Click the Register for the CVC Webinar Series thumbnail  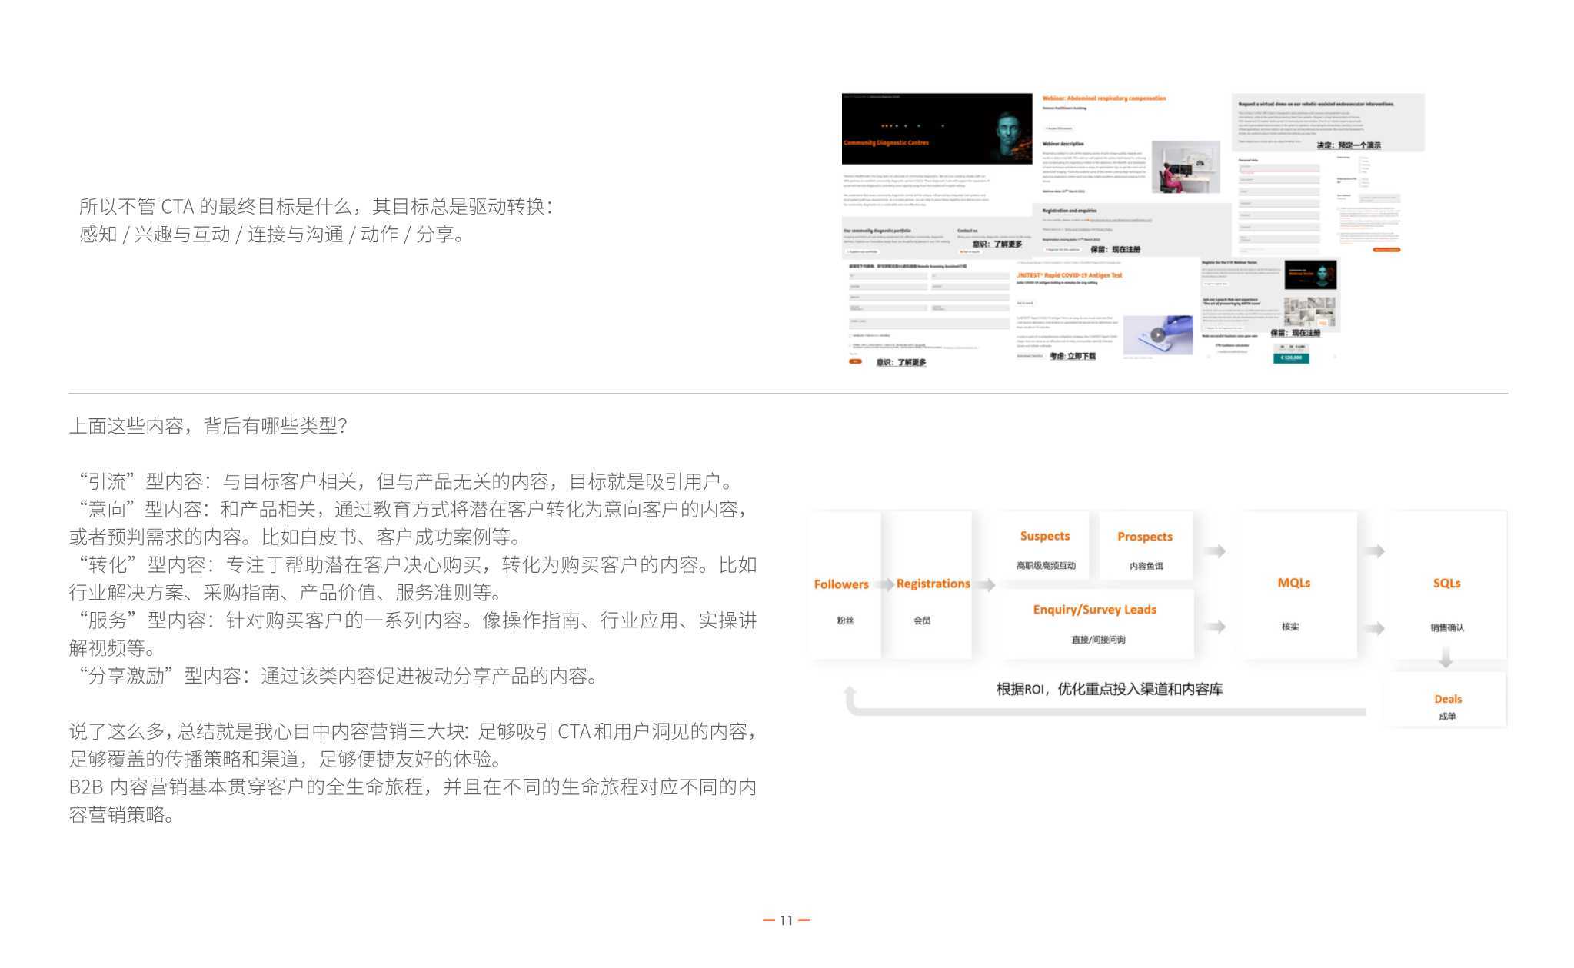pos(1311,274)
